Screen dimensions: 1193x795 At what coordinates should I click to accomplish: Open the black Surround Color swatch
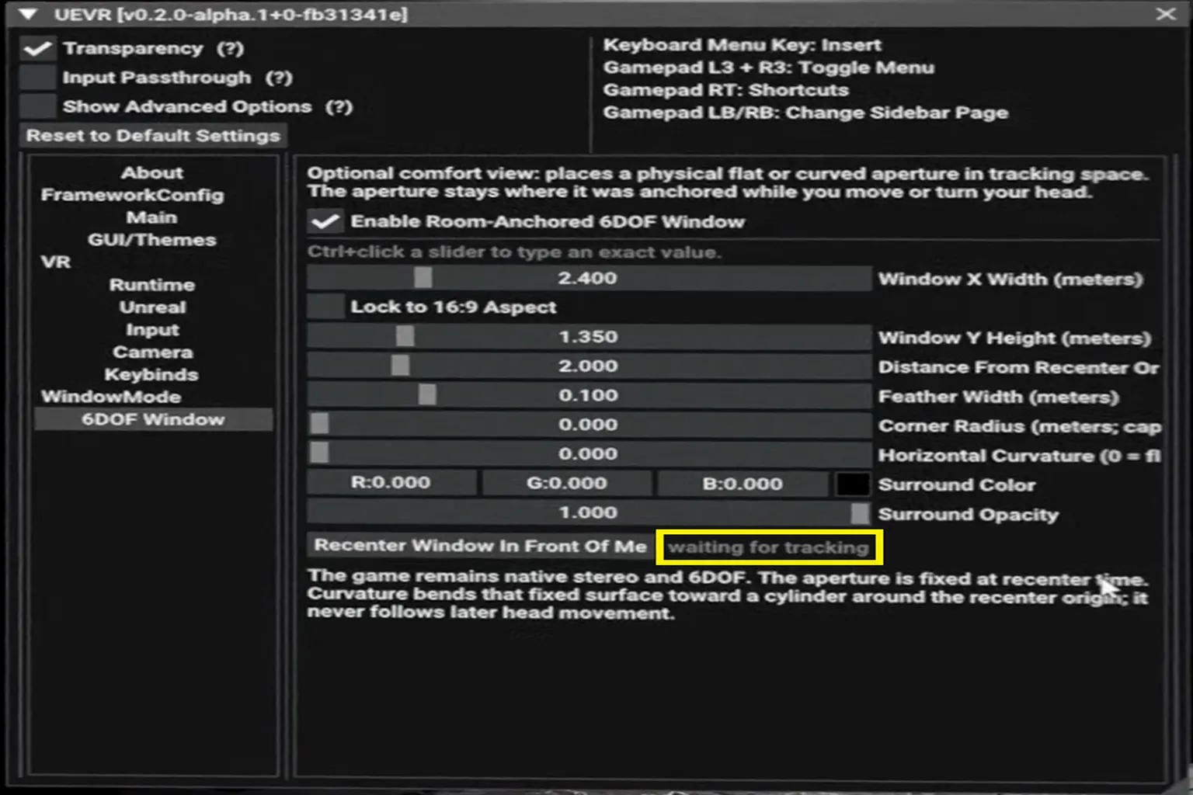click(x=852, y=484)
